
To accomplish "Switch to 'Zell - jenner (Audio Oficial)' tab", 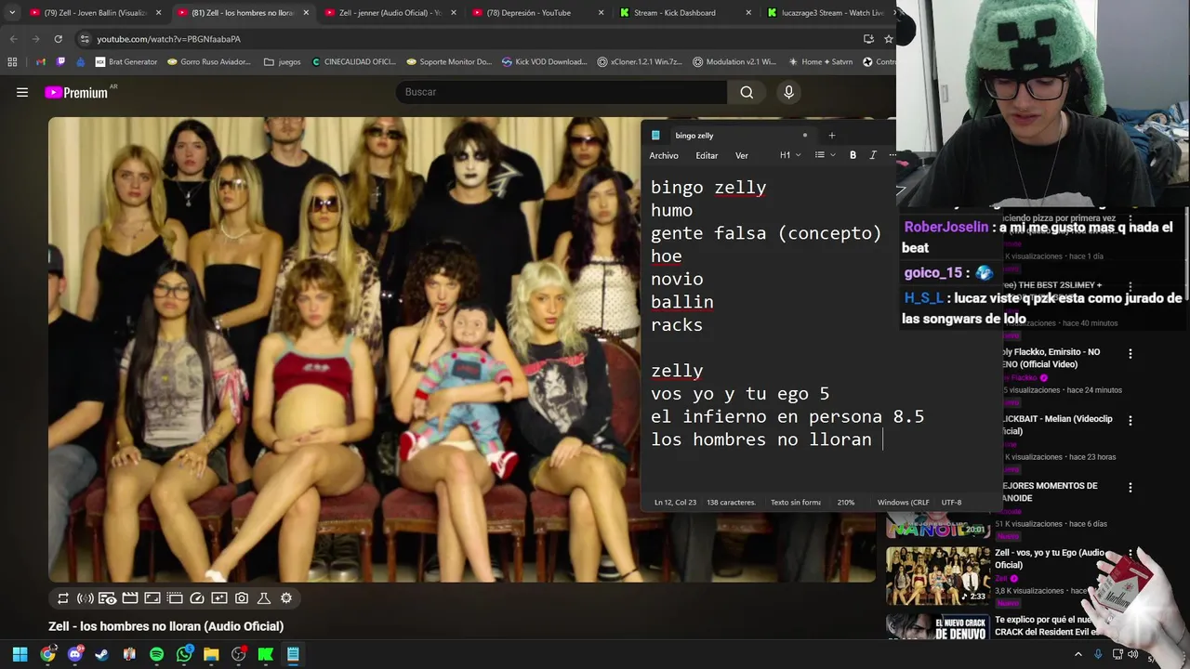I will click(389, 13).
